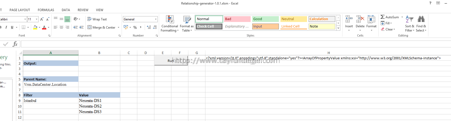Apply Comma Style

pyautogui.click(x=141, y=27)
